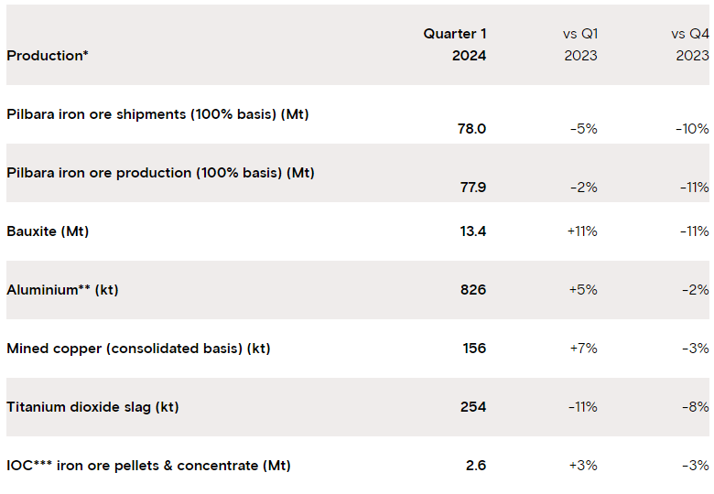Click the 156 mined copper value
This screenshot has height=494, width=714.
click(x=473, y=349)
